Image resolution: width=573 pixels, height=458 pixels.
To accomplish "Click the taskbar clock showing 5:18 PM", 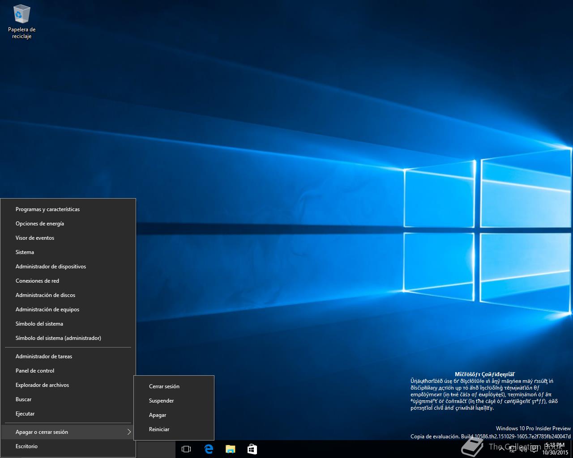I will pos(555,449).
